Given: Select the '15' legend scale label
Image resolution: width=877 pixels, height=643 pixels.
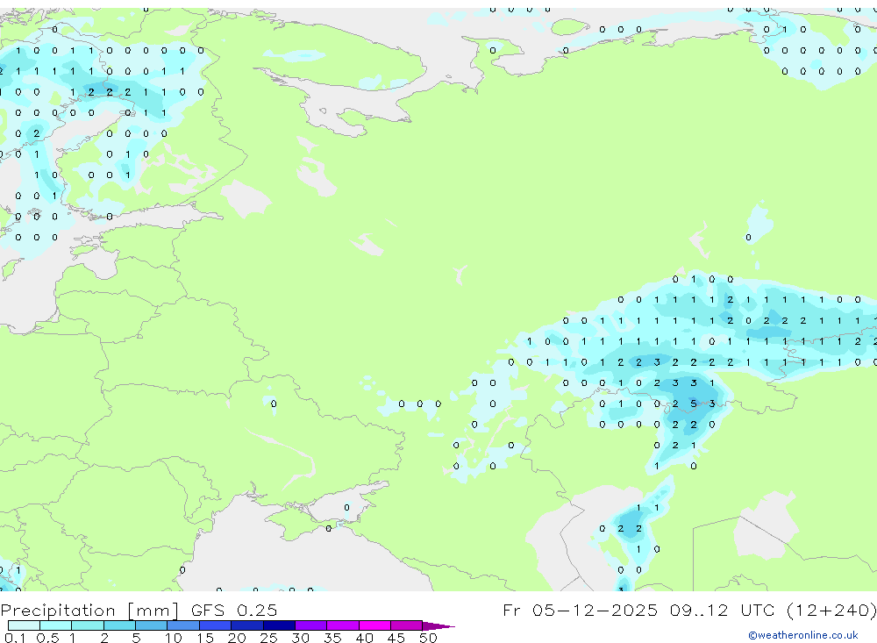Looking at the screenshot, I should 205,638.
